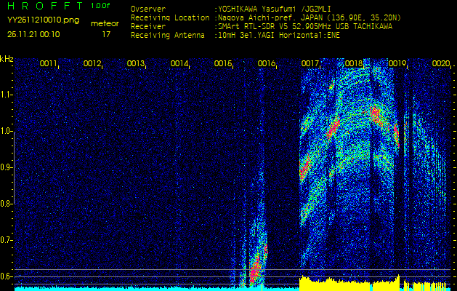457x291 pixels.
Task: Click the 0014 time marker
Action: point(179,63)
